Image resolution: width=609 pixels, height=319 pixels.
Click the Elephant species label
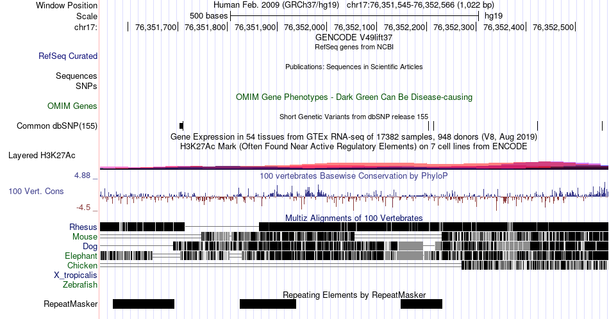point(81,256)
